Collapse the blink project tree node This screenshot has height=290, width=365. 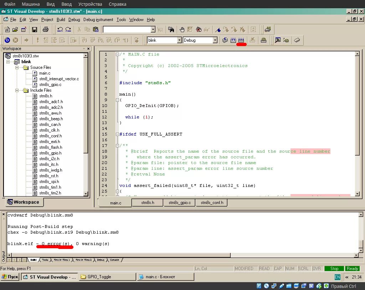point(8,62)
